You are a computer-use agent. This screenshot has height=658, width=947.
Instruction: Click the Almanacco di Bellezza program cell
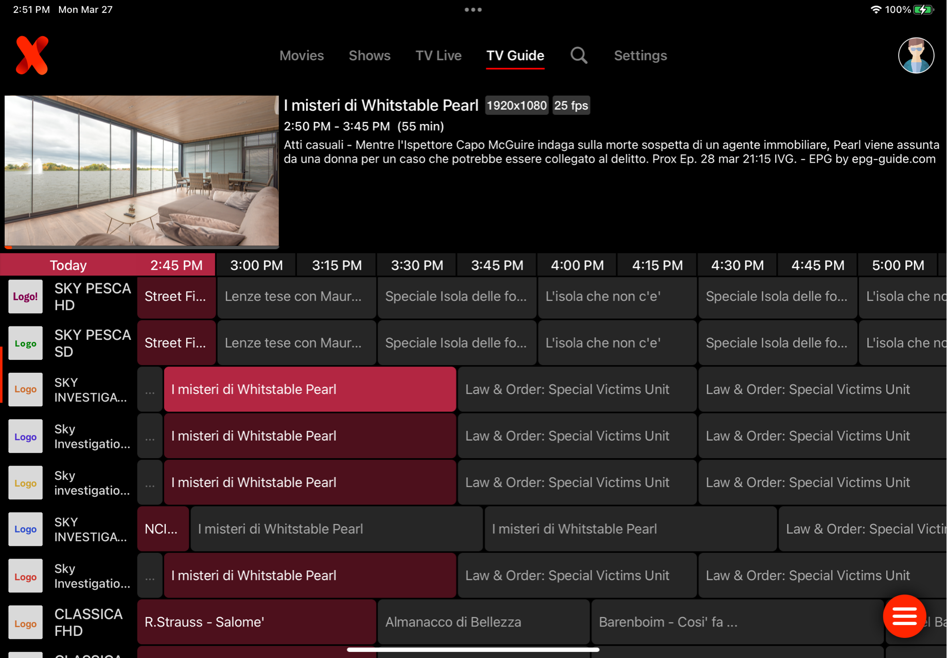[x=483, y=622]
